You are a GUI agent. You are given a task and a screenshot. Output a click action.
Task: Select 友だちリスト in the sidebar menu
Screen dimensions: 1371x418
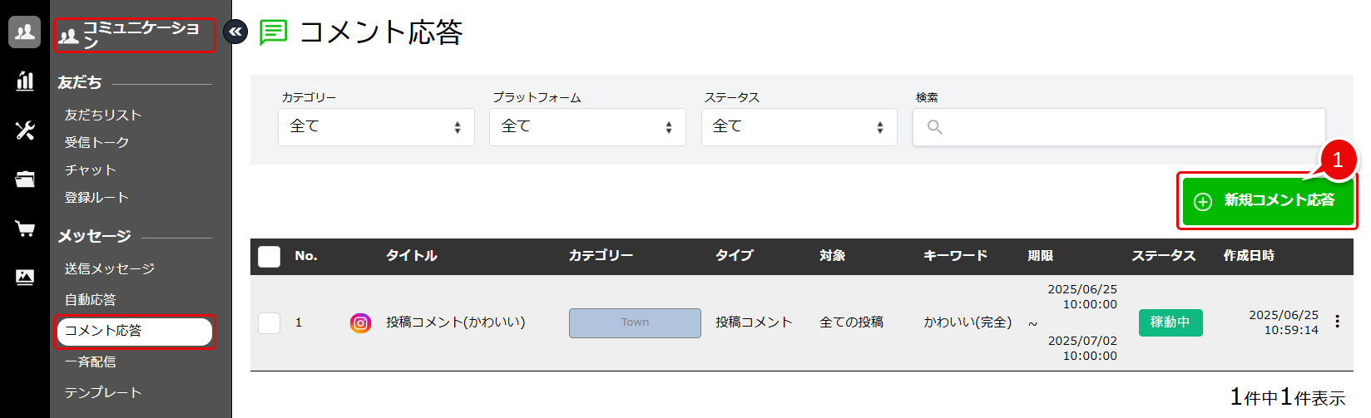coord(103,115)
